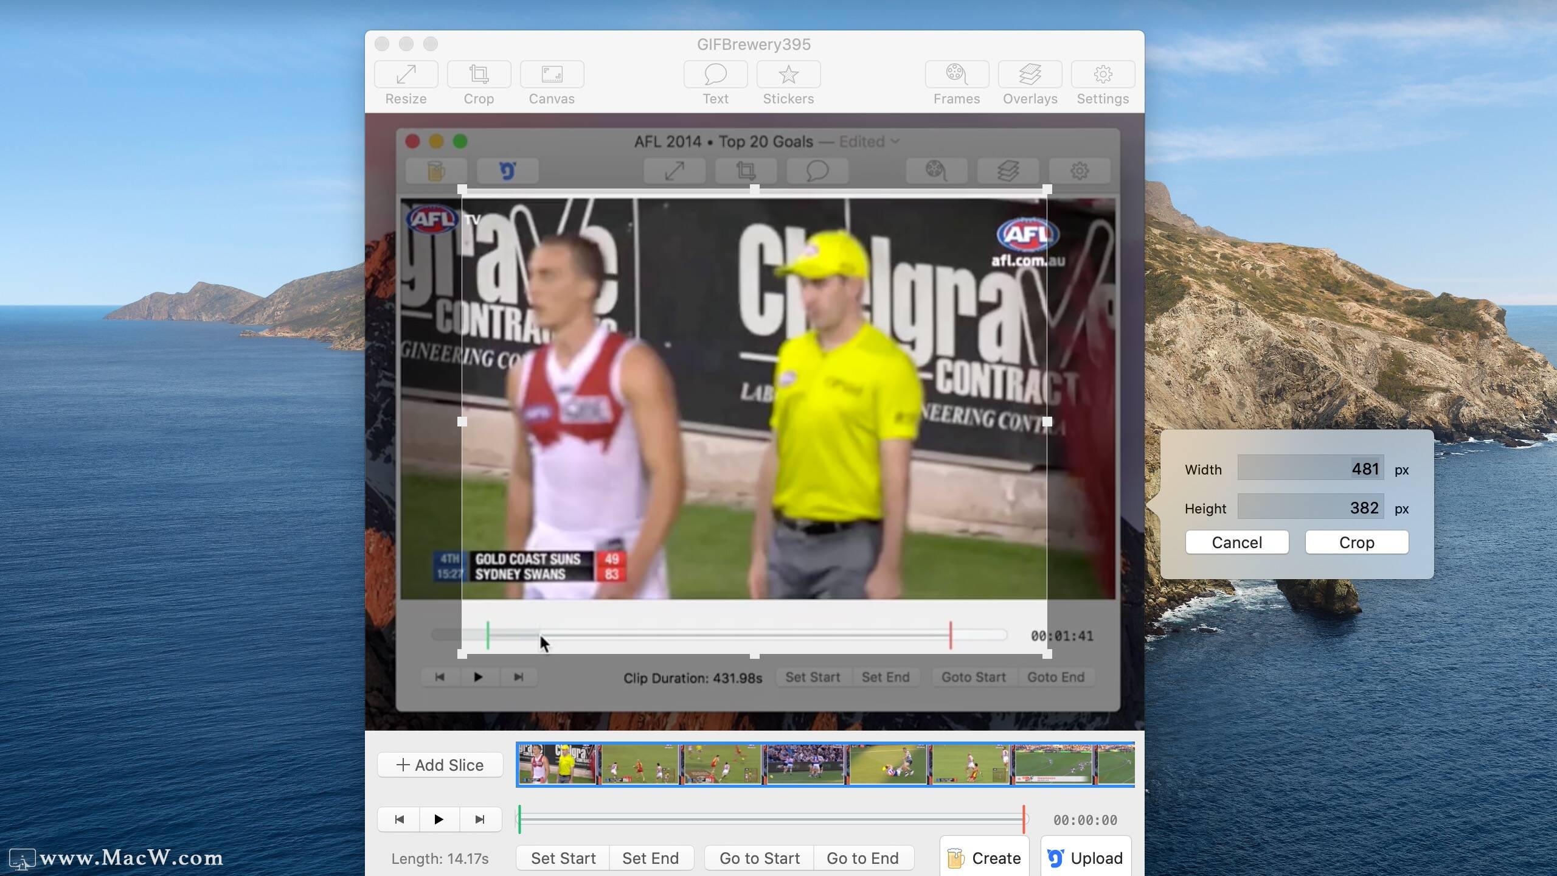Expand the Edited title dropdown chevron

pyautogui.click(x=895, y=141)
